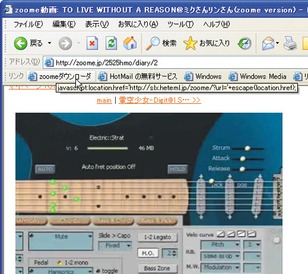The width and height of the screenshot is (308, 274).
Task: Open the お気に入り(A) menu
Action: [x=138, y=24]
